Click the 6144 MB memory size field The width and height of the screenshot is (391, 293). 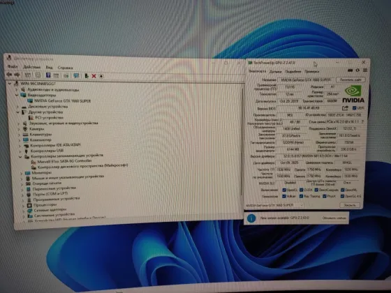point(292,149)
